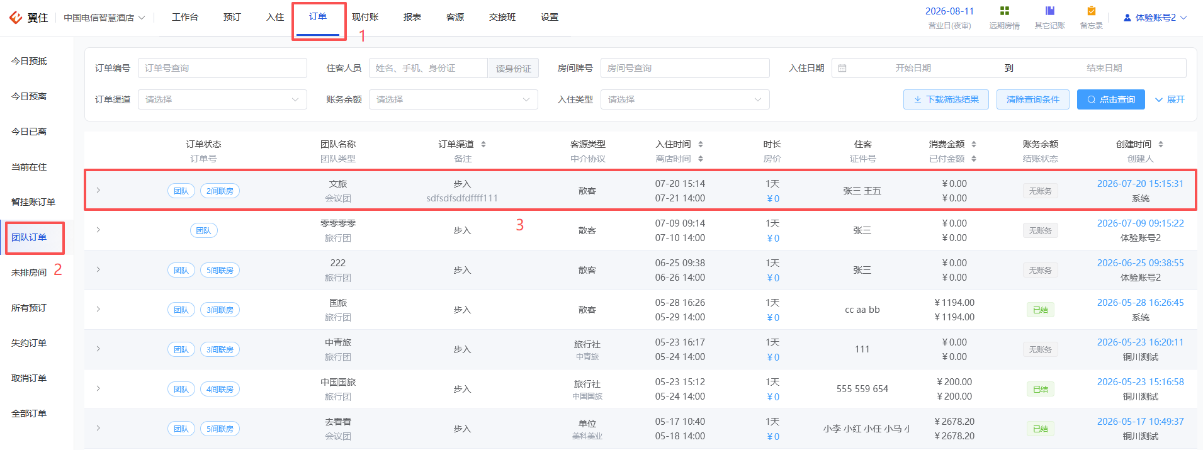This screenshot has width=1203, height=450.
Task: Click the 开始日期 date input
Action: point(913,68)
